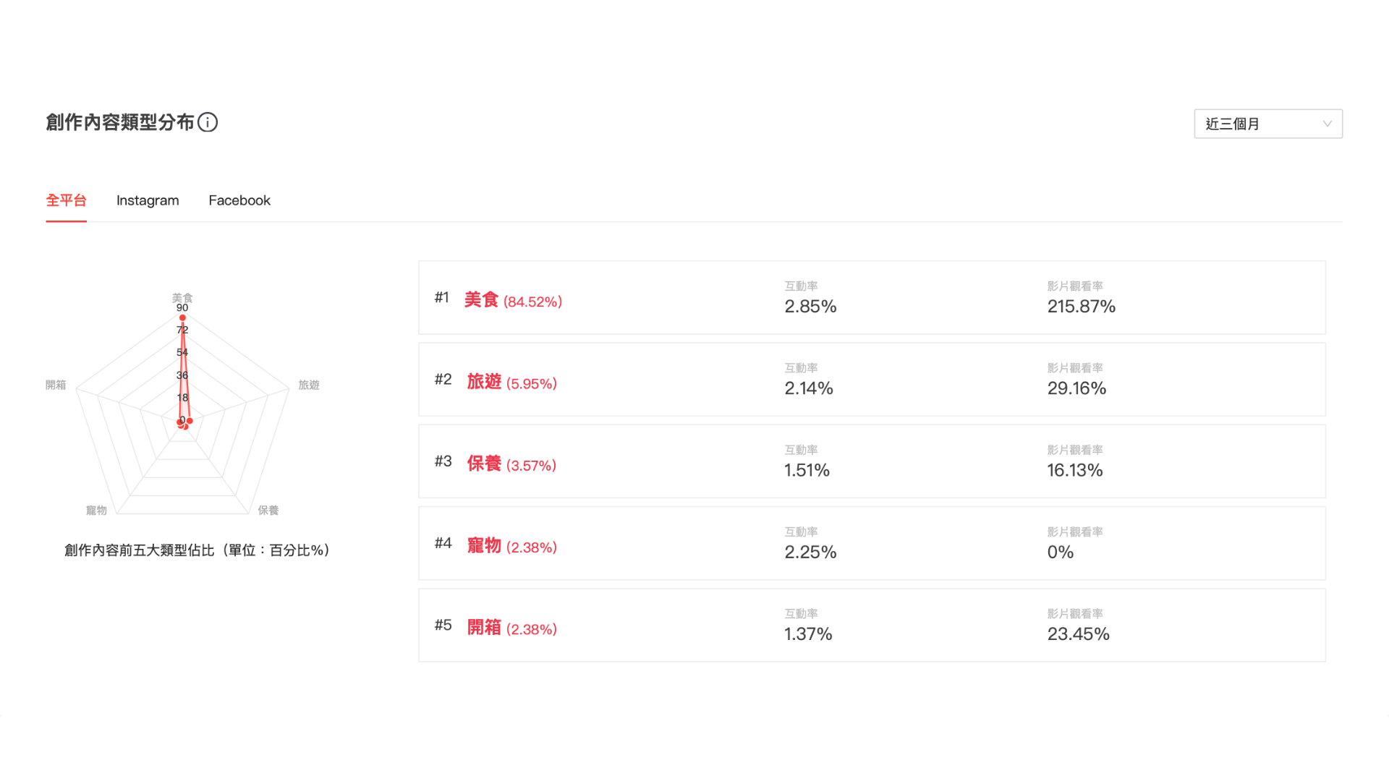Open the 近三個月 time range dropdown
The height and width of the screenshot is (781, 1389).
(1268, 124)
